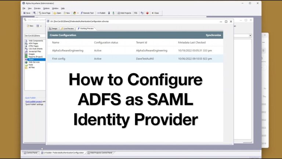Click the Create Configuration button
Viewport: 282px width, 159px height.
pos(63,35)
